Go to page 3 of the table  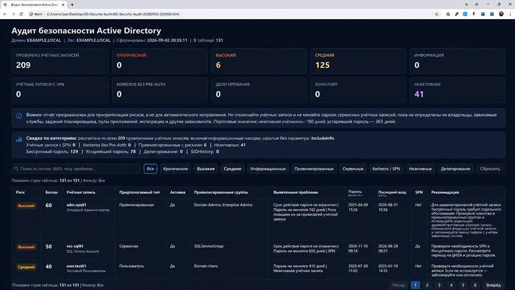[439, 285]
